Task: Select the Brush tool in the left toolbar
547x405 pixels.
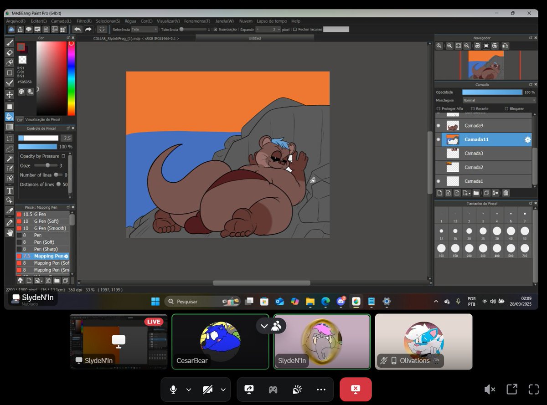Action: [x=9, y=42]
